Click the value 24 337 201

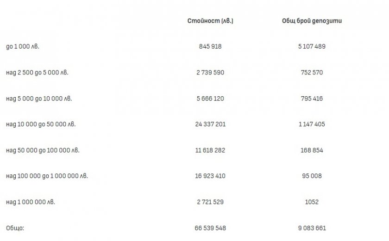point(210,124)
